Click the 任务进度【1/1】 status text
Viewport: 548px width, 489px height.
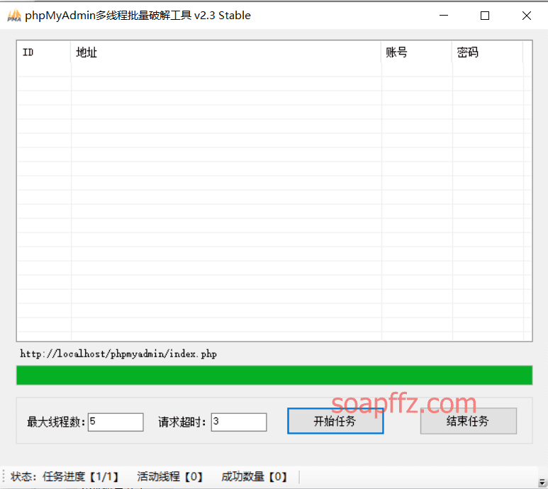(81, 476)
